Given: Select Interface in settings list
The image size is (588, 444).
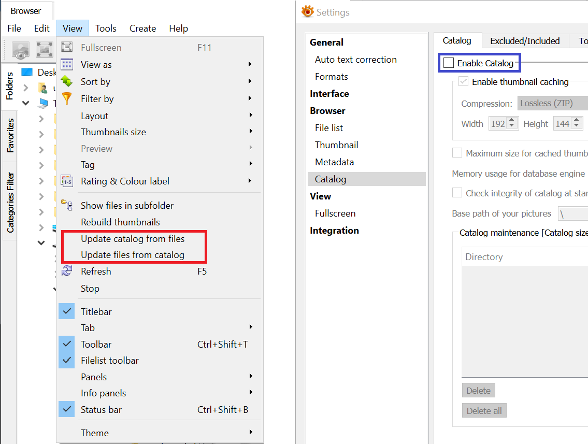Looking at the screenshot, I should [329, 94].
